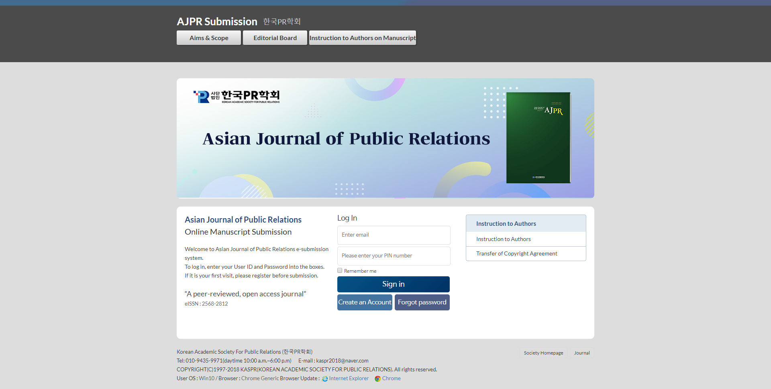Click the Sign in button
This screenshot has height=389, width=771.
click(394, 284)
